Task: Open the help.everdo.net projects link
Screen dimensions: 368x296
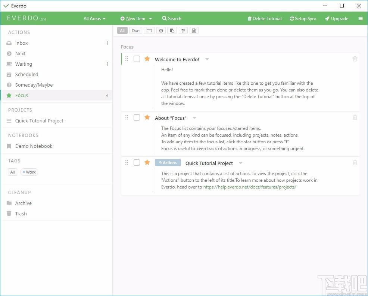Action: (x=250, y=187)
